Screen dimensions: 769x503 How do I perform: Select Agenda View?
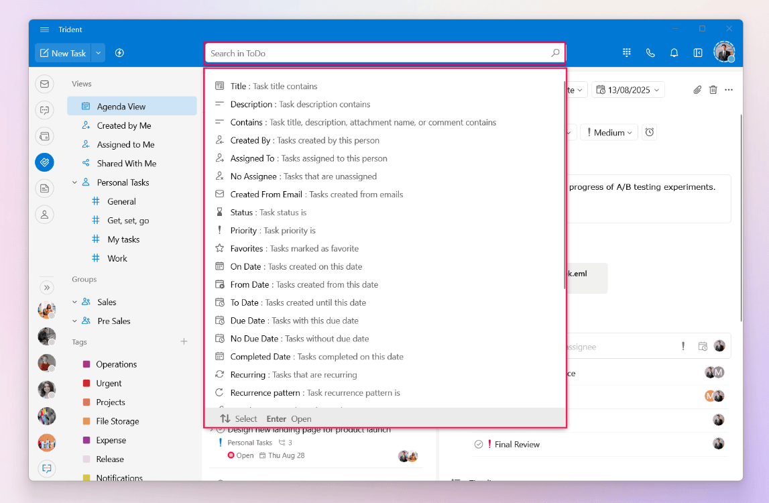132,106
